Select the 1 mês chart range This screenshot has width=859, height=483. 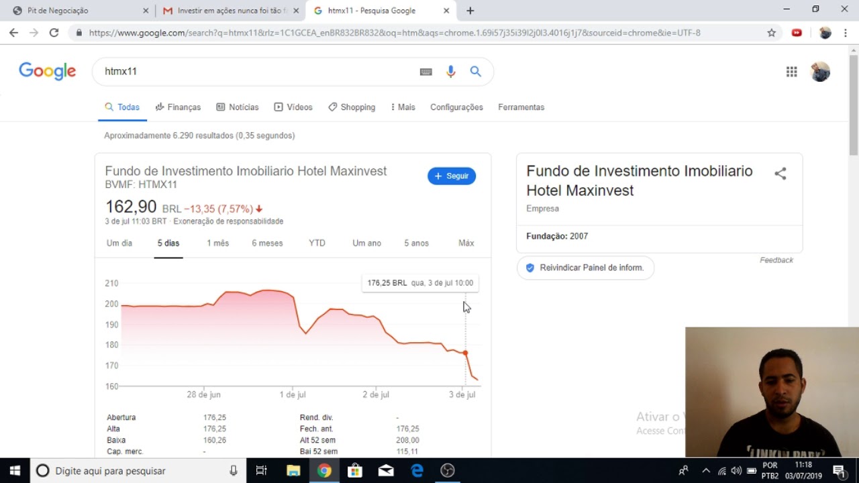point(217,243)
